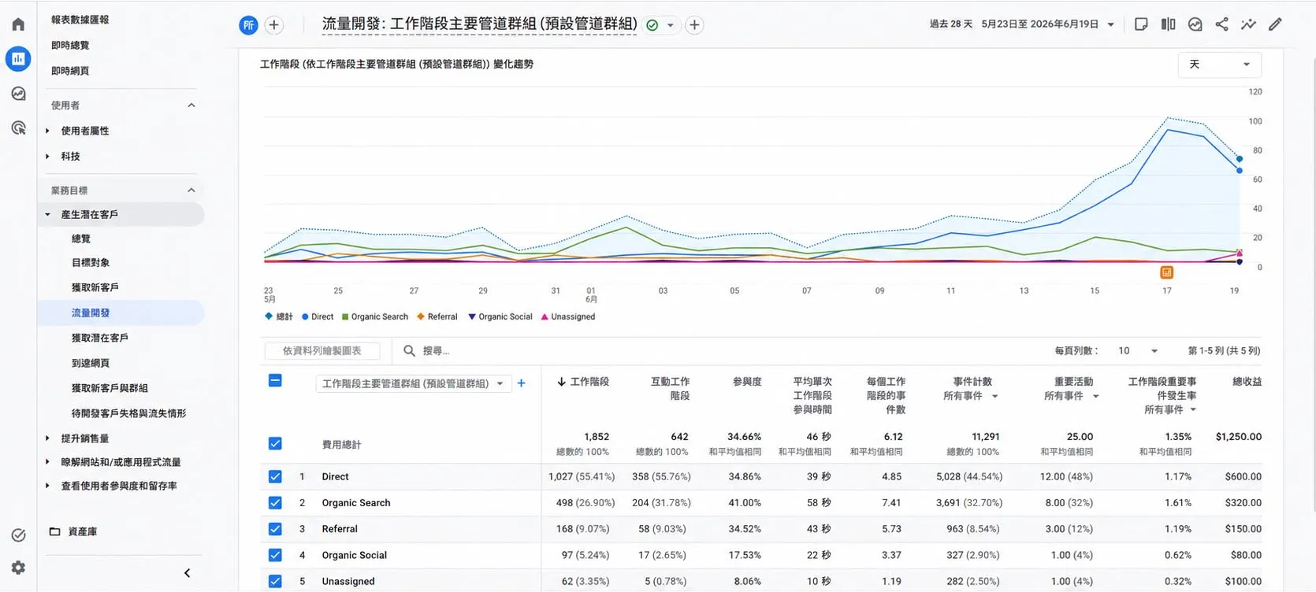Uncheck the Organic Search row checkbox
This screenshot has height=592, width=1316.
(275, 502)
